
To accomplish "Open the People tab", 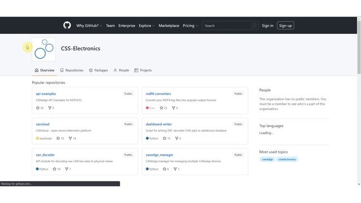I will [121, 70].
